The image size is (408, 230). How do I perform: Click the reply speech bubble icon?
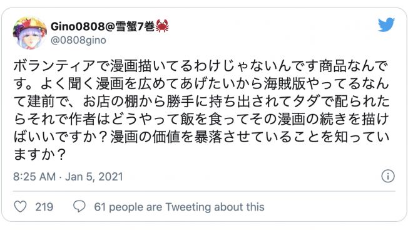point(79,207)
